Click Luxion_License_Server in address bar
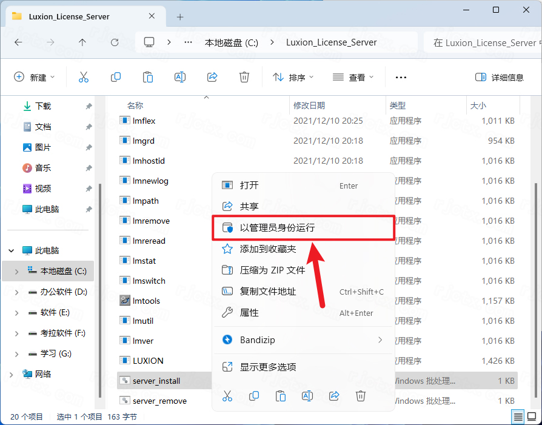The image size is (542, 425). tap(331, 42)
